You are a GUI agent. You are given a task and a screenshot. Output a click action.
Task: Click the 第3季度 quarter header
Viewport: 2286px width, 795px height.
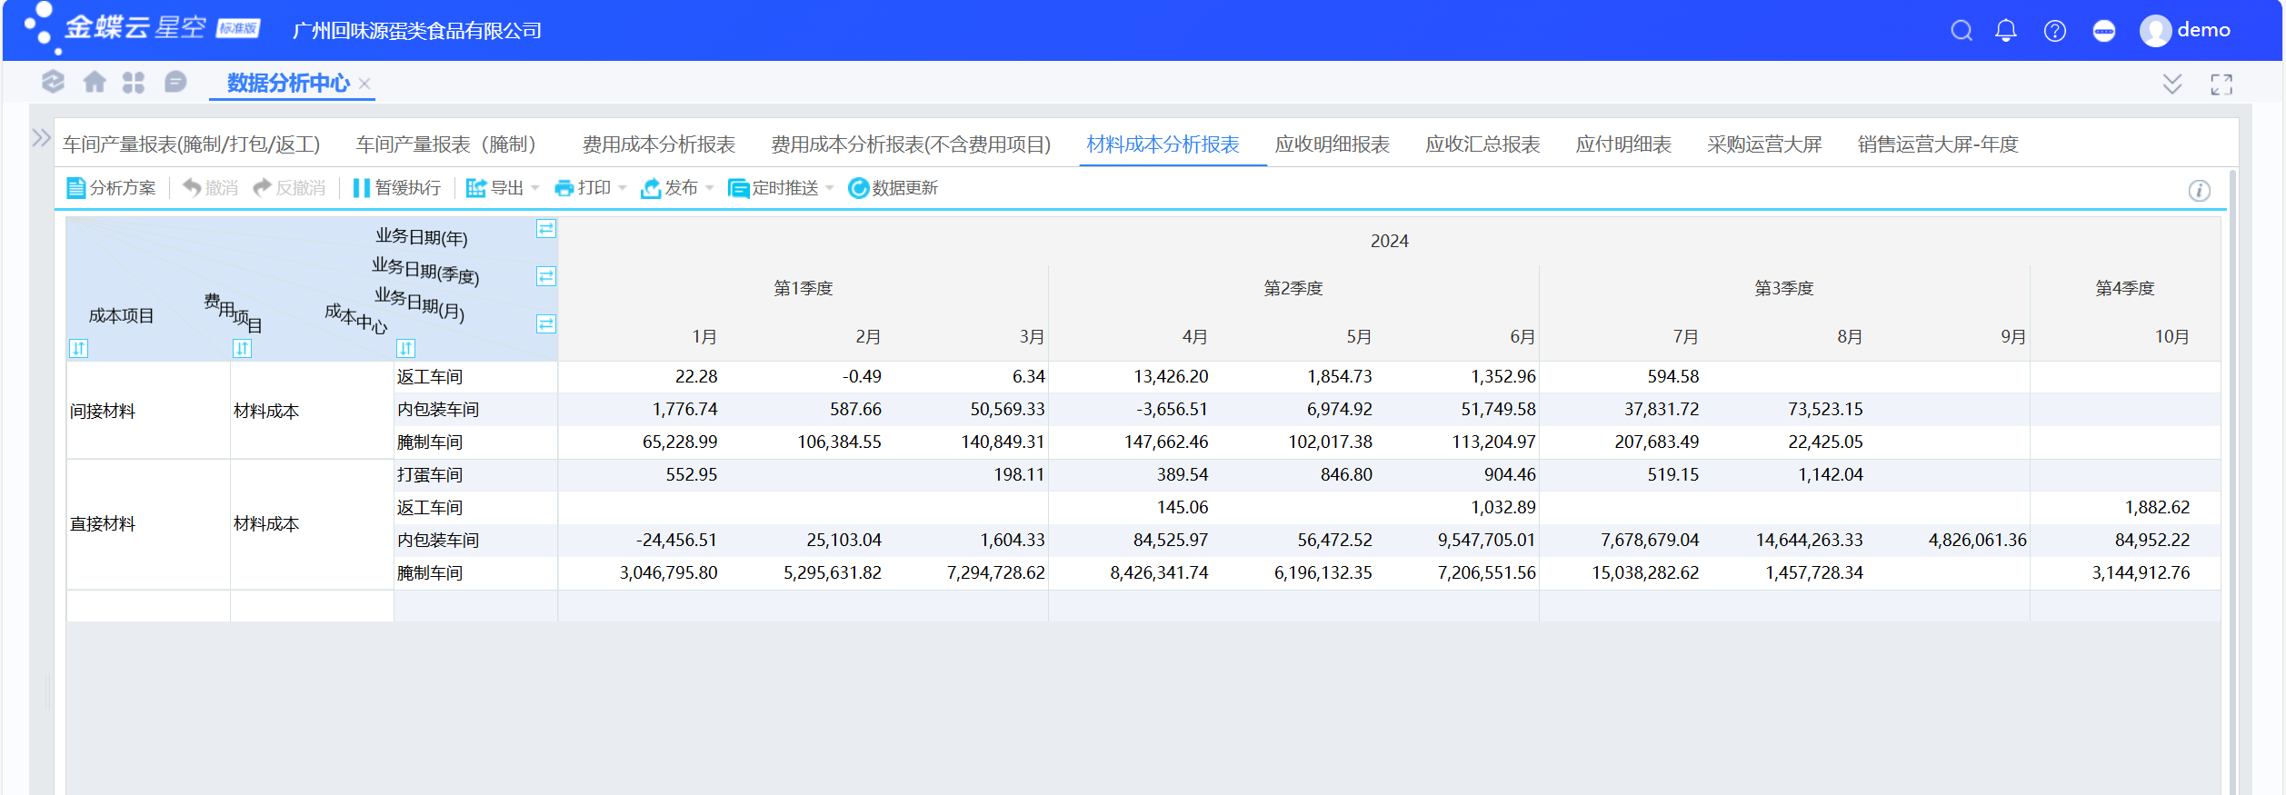pyautogui.click(x=1784, y=288)
